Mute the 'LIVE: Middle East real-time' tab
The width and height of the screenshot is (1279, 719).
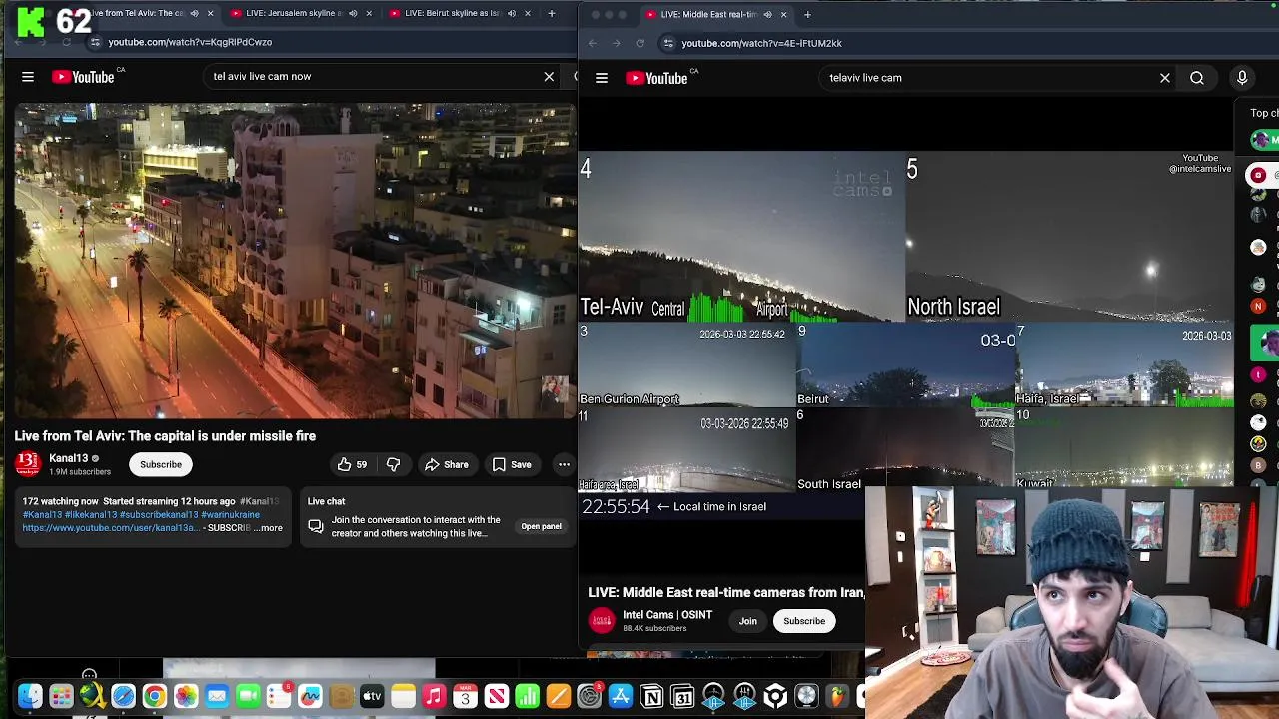[767, 14]
